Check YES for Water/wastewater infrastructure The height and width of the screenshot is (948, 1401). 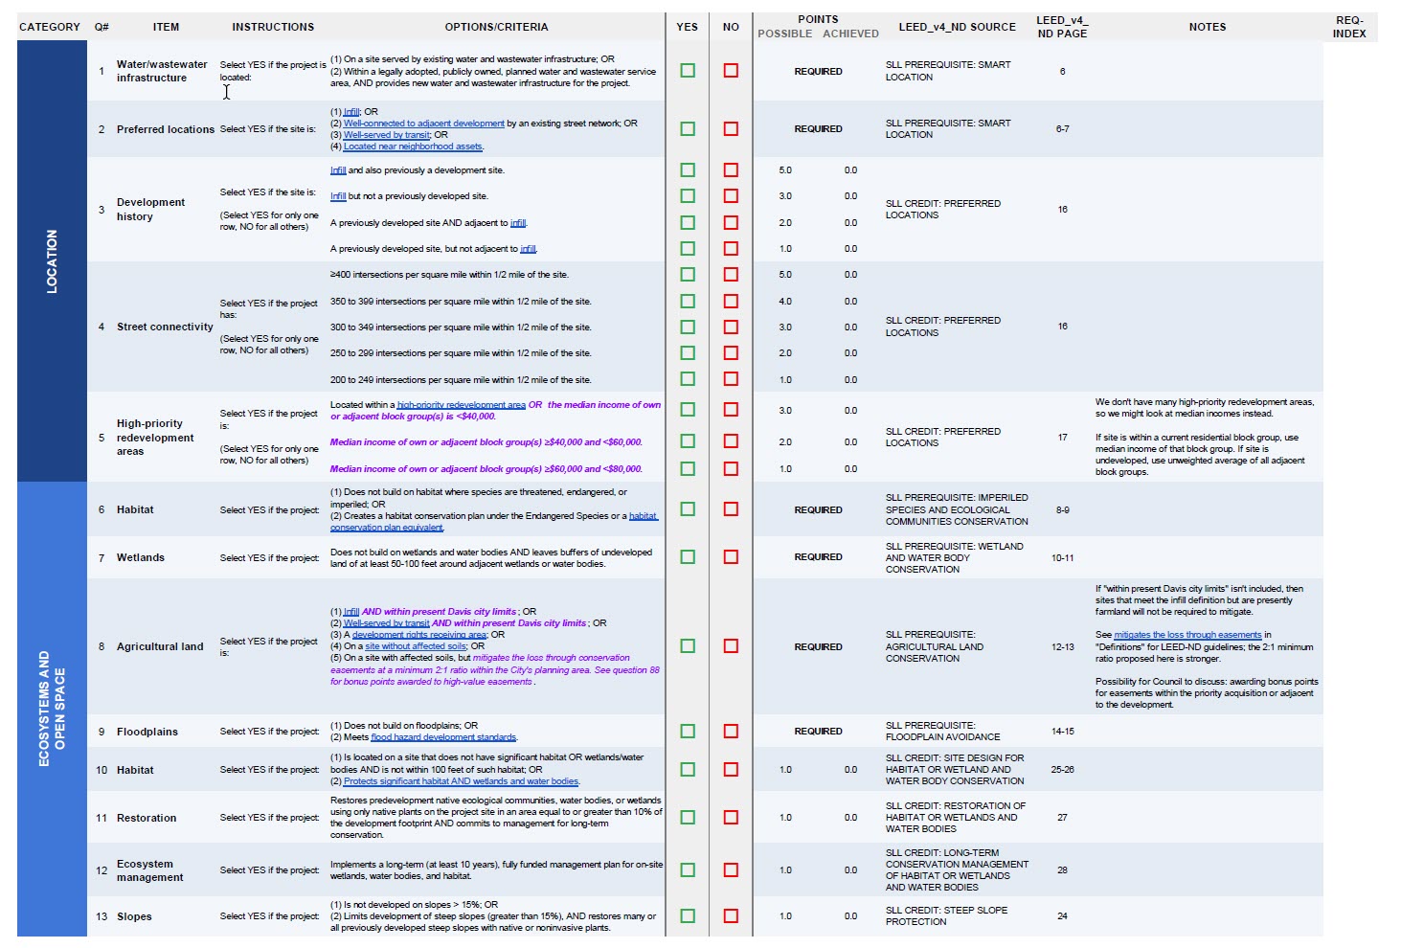point(688,71)
